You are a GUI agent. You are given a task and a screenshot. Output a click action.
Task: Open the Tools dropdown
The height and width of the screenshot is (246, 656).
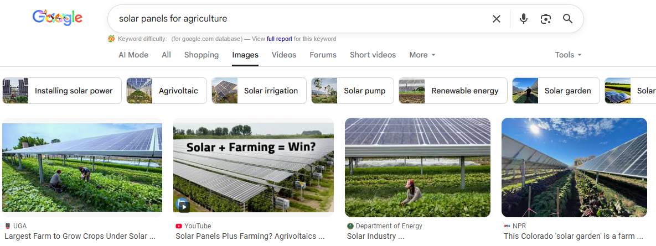(x=568, y=55)
